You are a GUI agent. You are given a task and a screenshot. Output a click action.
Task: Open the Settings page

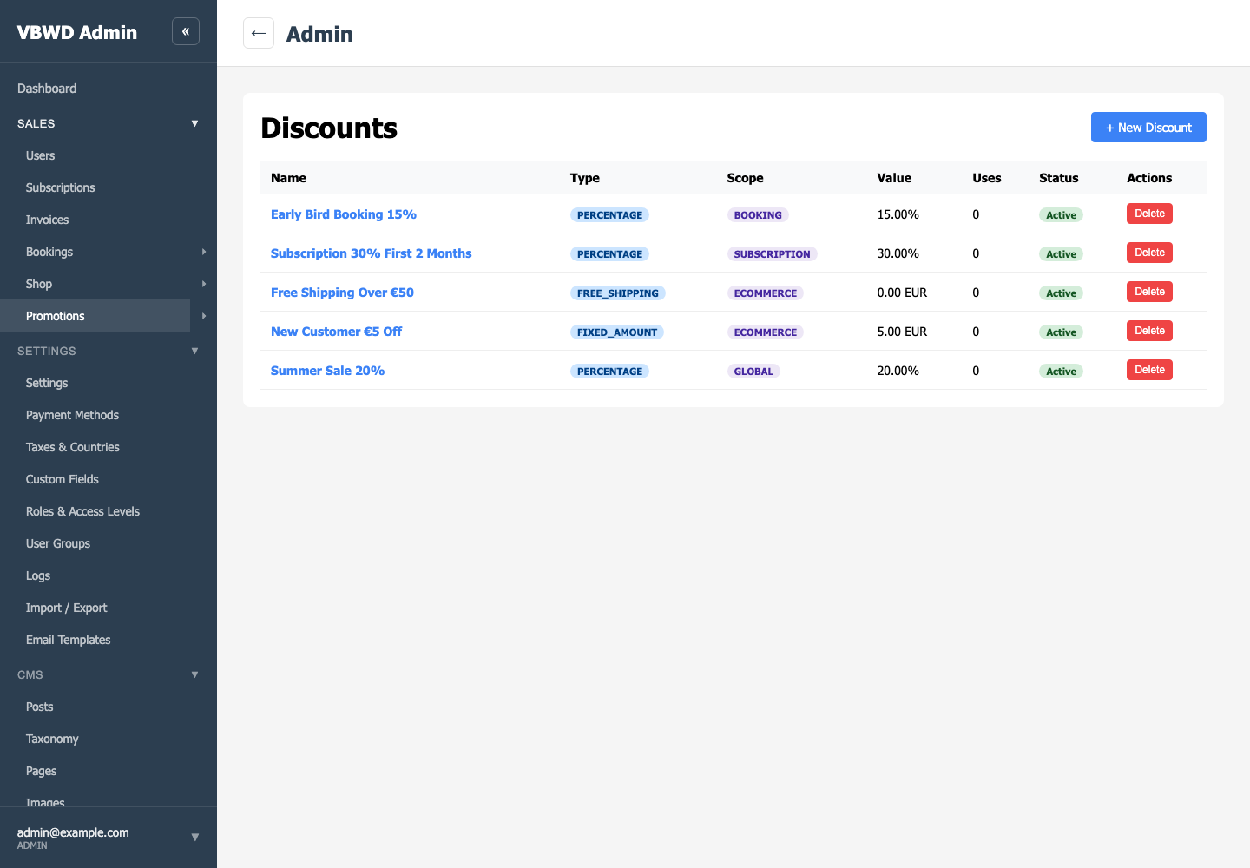point(47,383)
